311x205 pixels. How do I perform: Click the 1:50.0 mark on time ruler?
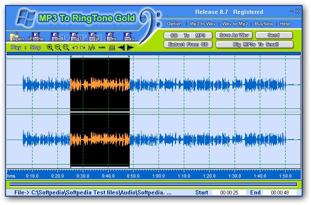tap(285, 176)
